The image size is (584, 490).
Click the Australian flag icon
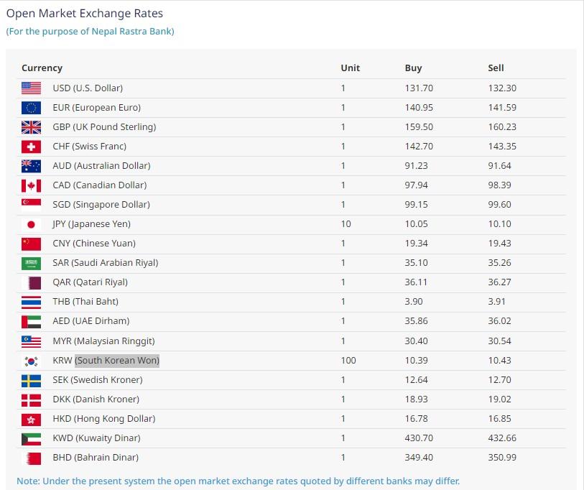[x=32, y=166]
